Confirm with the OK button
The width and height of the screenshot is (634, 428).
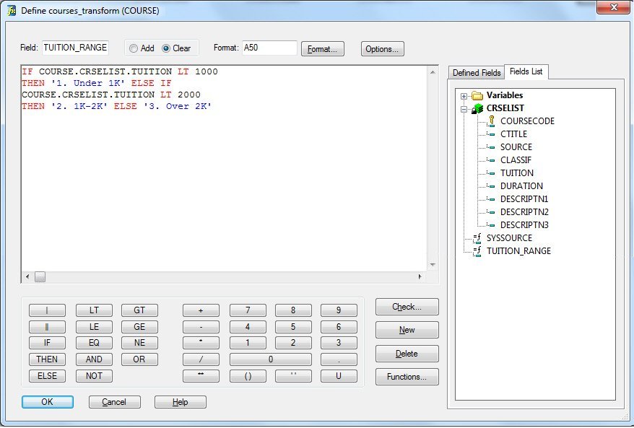(48, 402)
